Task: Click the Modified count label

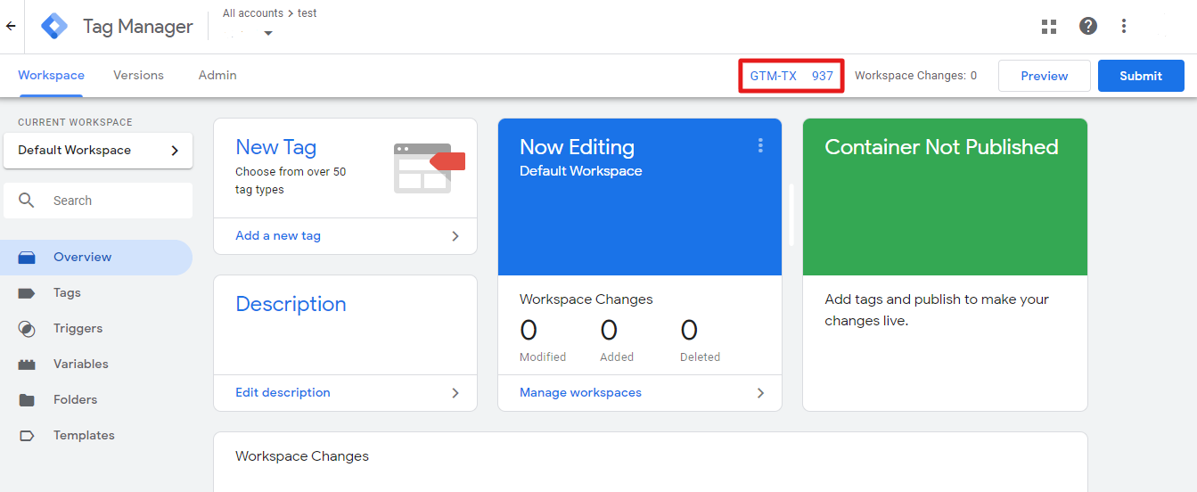Action: pos(543,357)
